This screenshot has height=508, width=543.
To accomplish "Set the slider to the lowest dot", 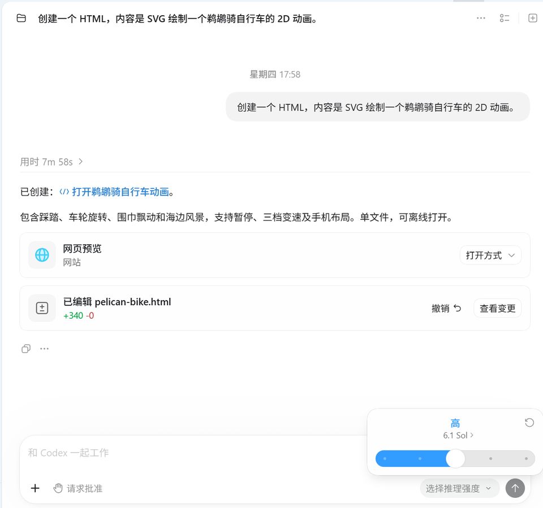I will [x=385, y=458].
